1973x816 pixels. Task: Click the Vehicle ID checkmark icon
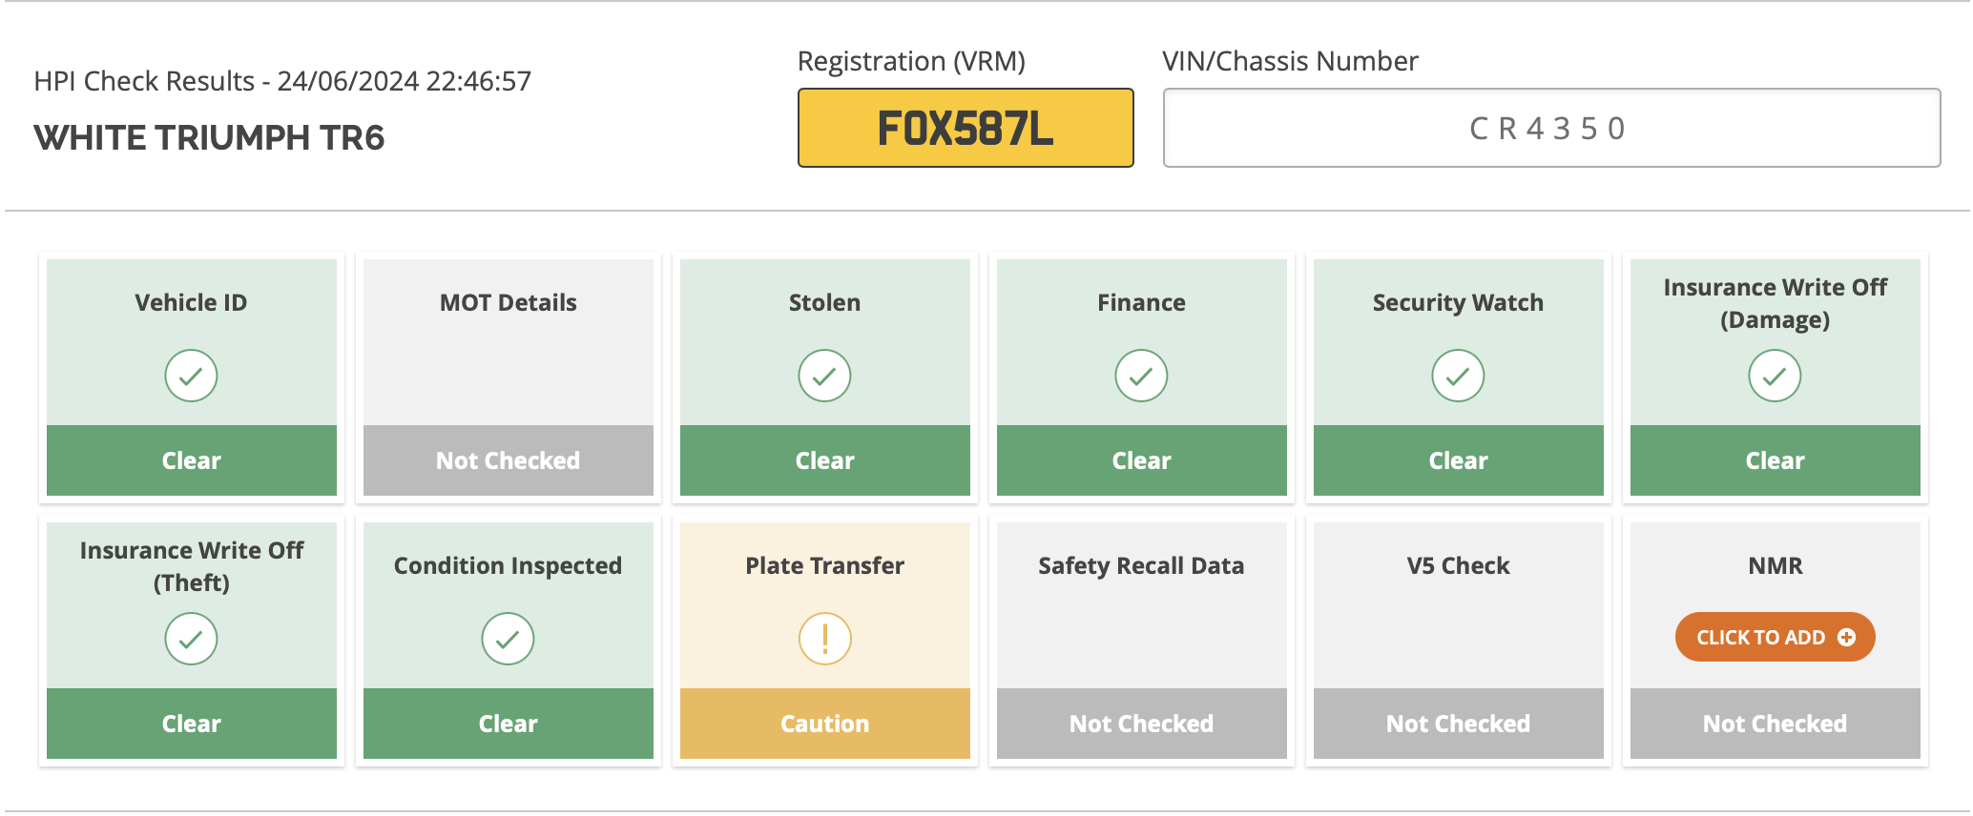[191, 376]
